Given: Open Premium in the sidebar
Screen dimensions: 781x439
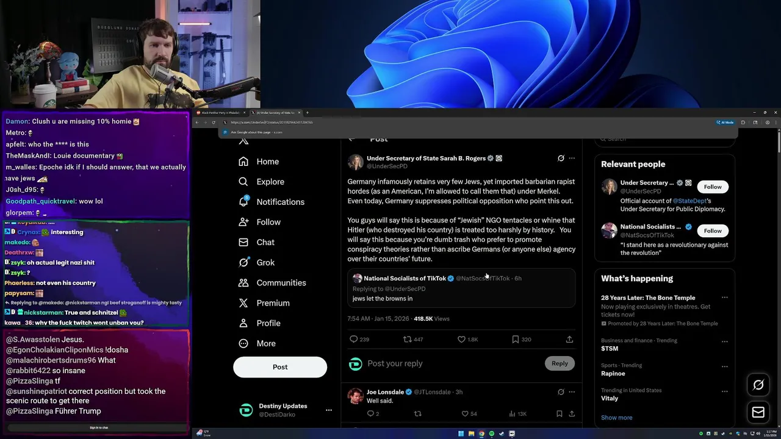Looking at the screenshot, I should (264, 303).
